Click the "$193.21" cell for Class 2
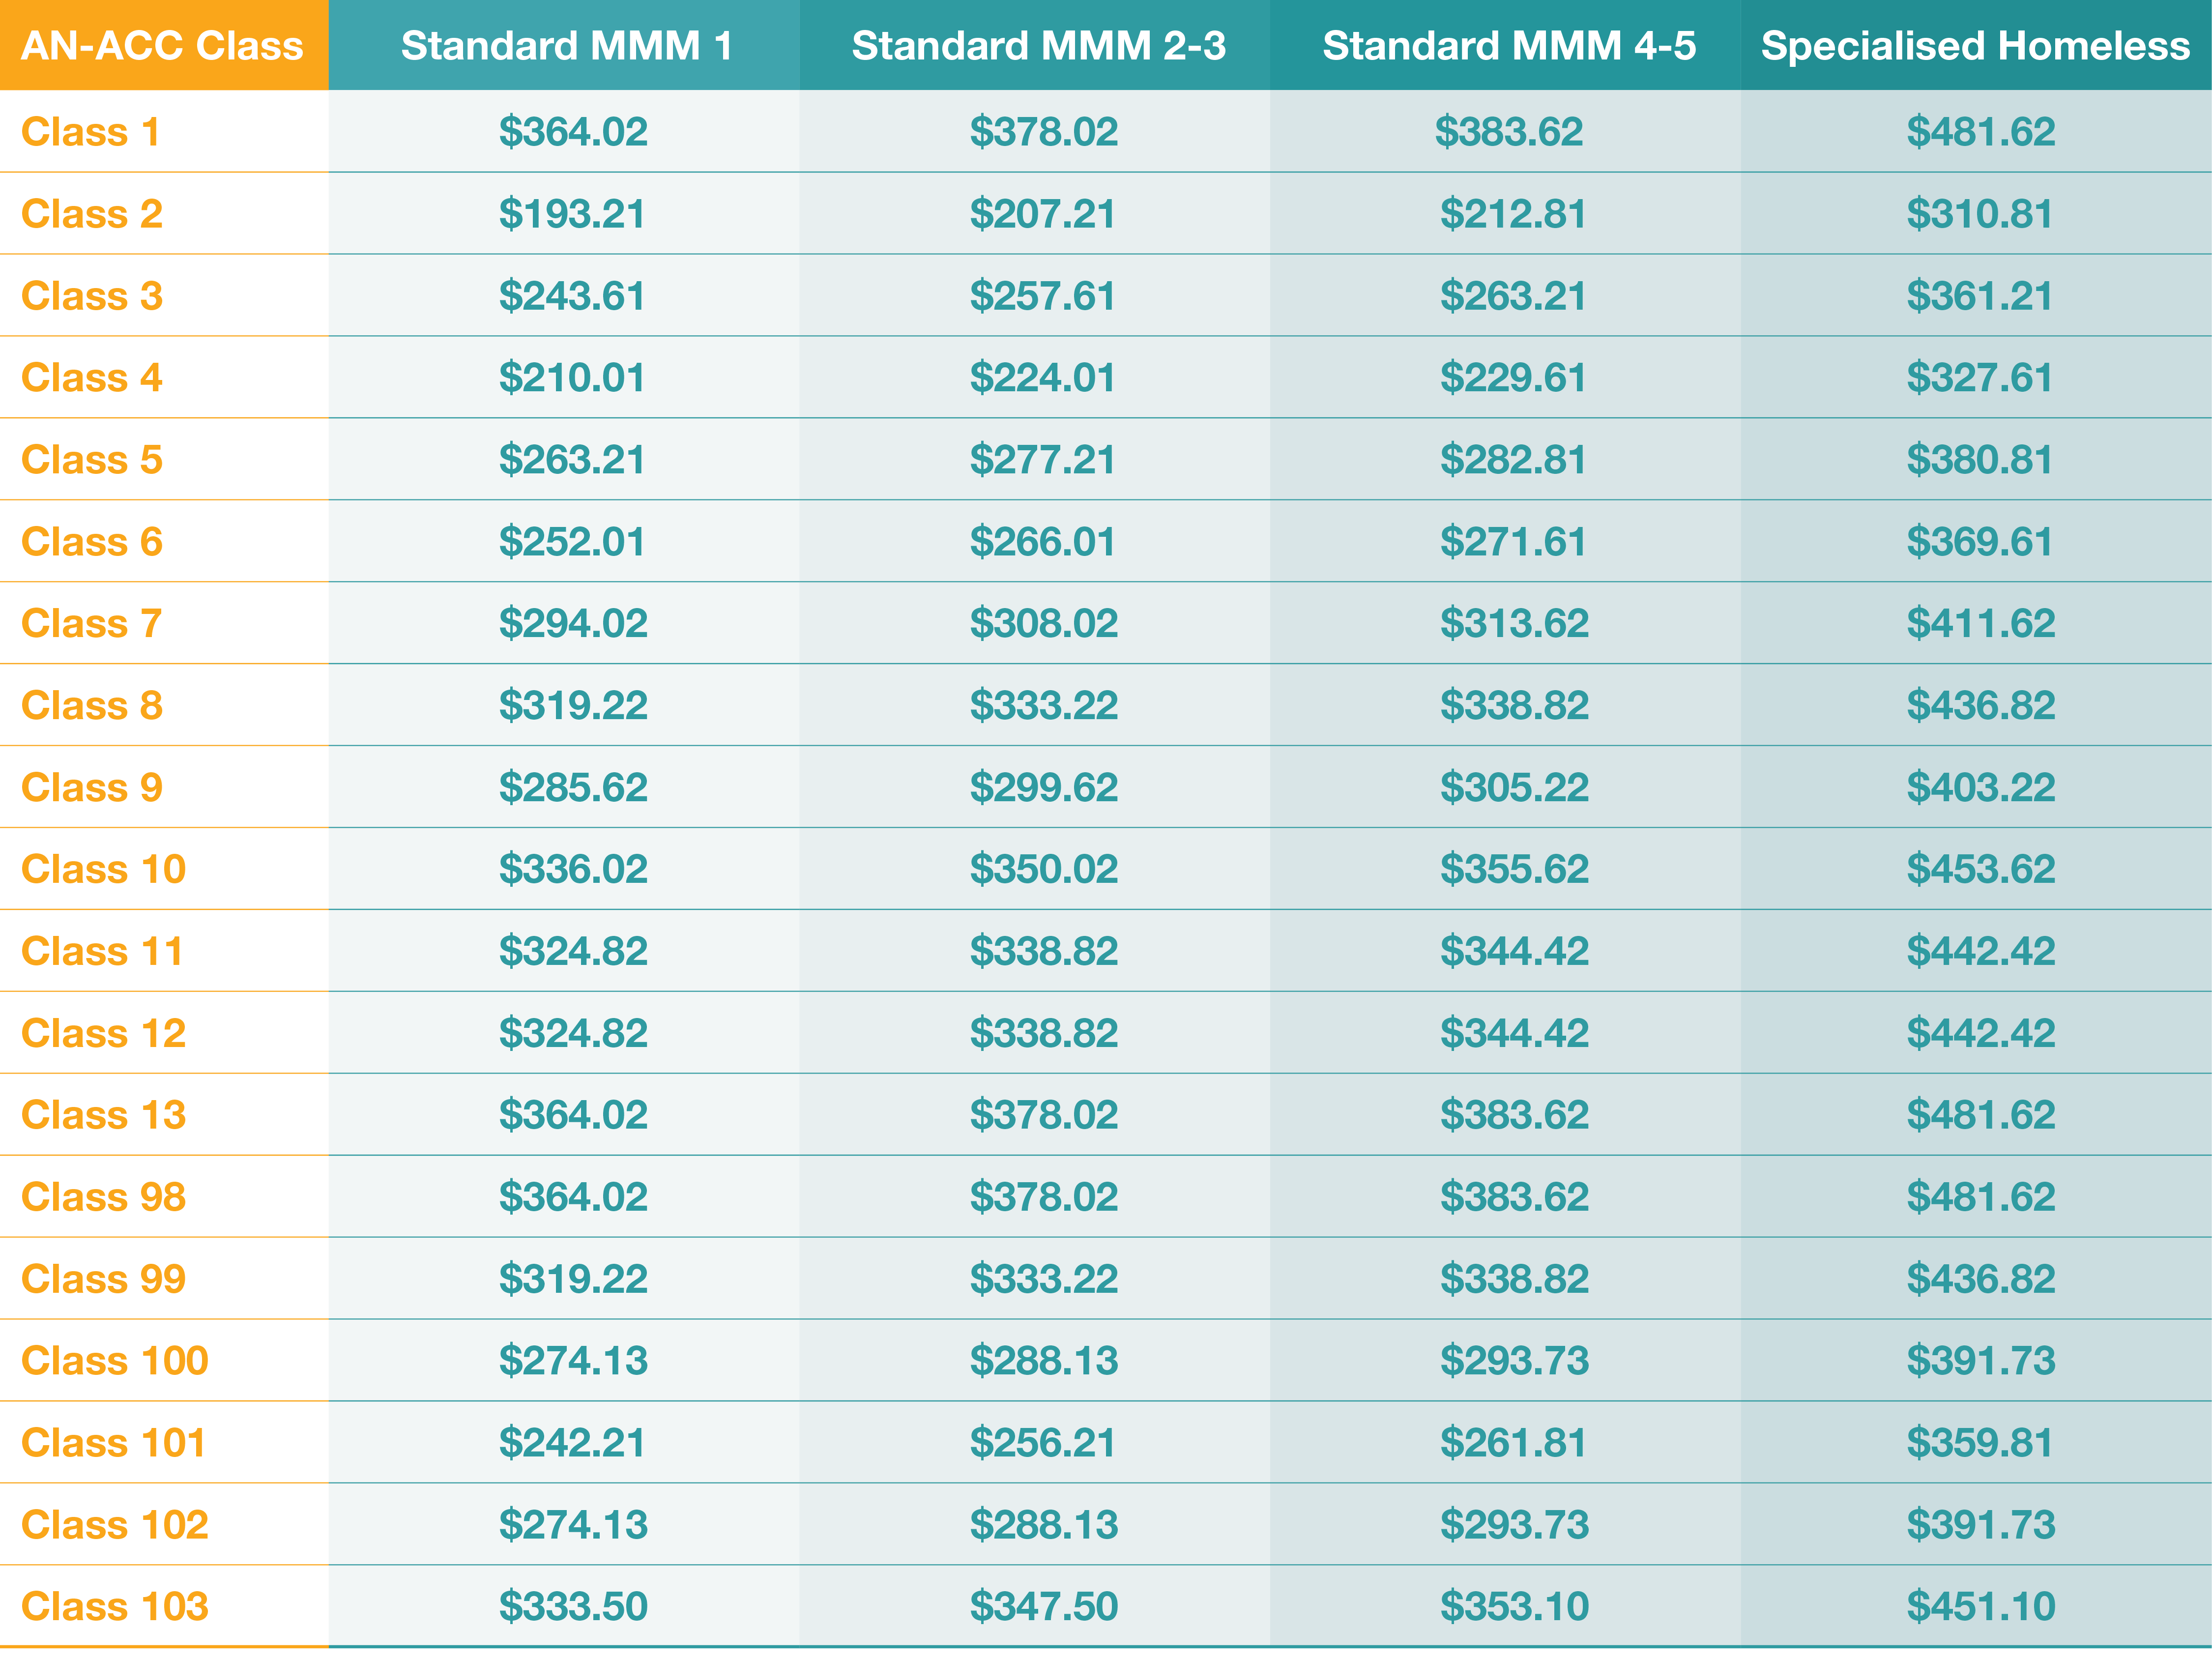The image size is (2212, 1659). 572,214
